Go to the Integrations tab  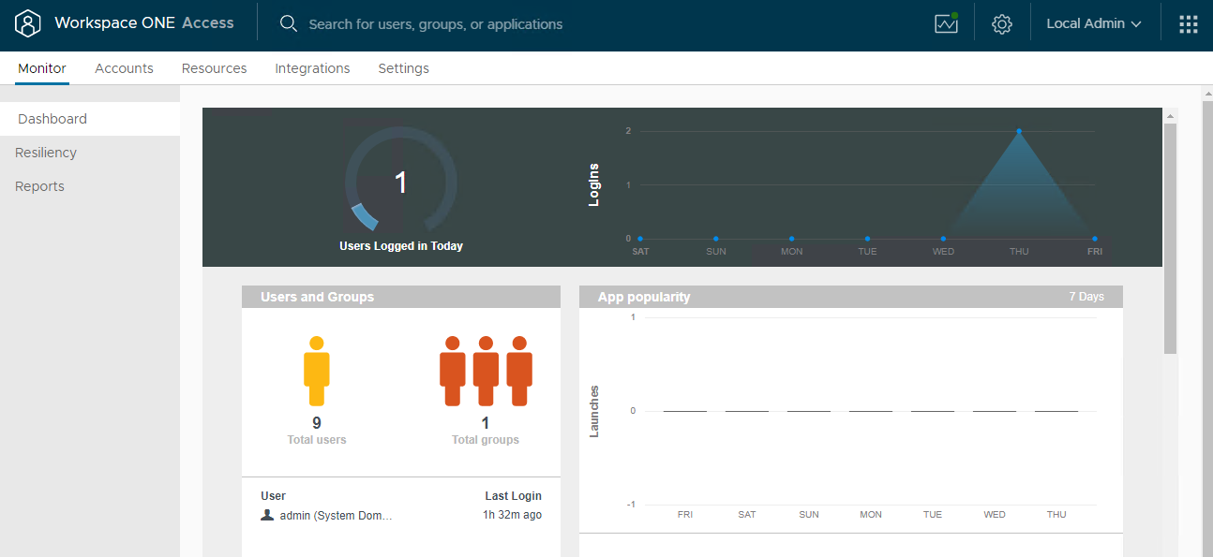312,68
